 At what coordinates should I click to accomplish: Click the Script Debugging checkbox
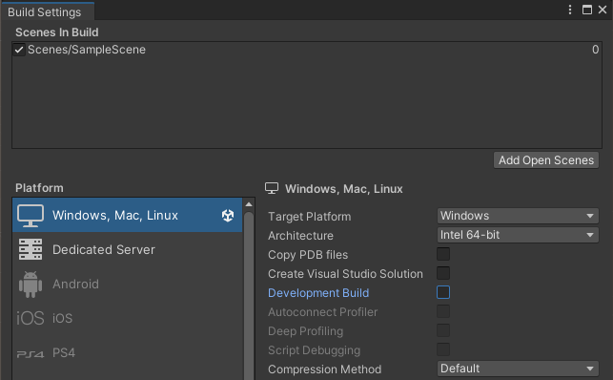tap(443, 349)
